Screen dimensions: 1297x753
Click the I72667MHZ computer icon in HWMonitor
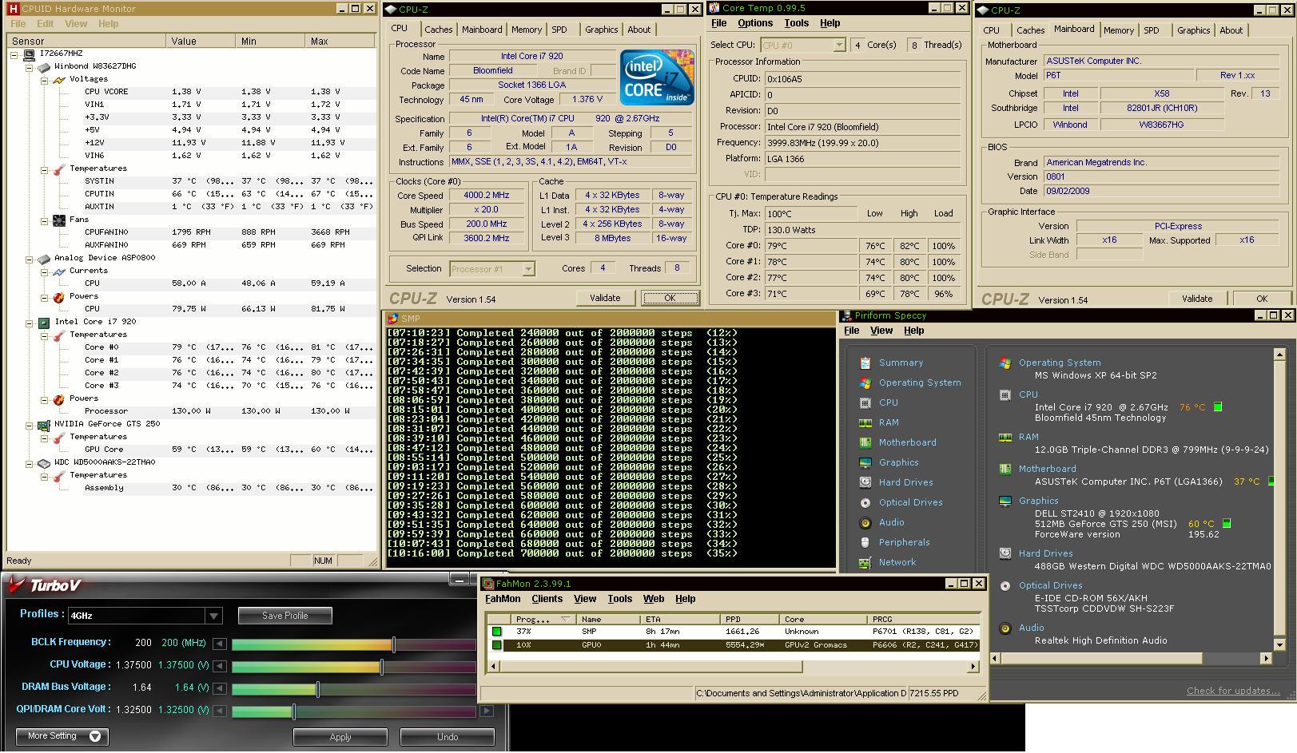click(30, 54)
